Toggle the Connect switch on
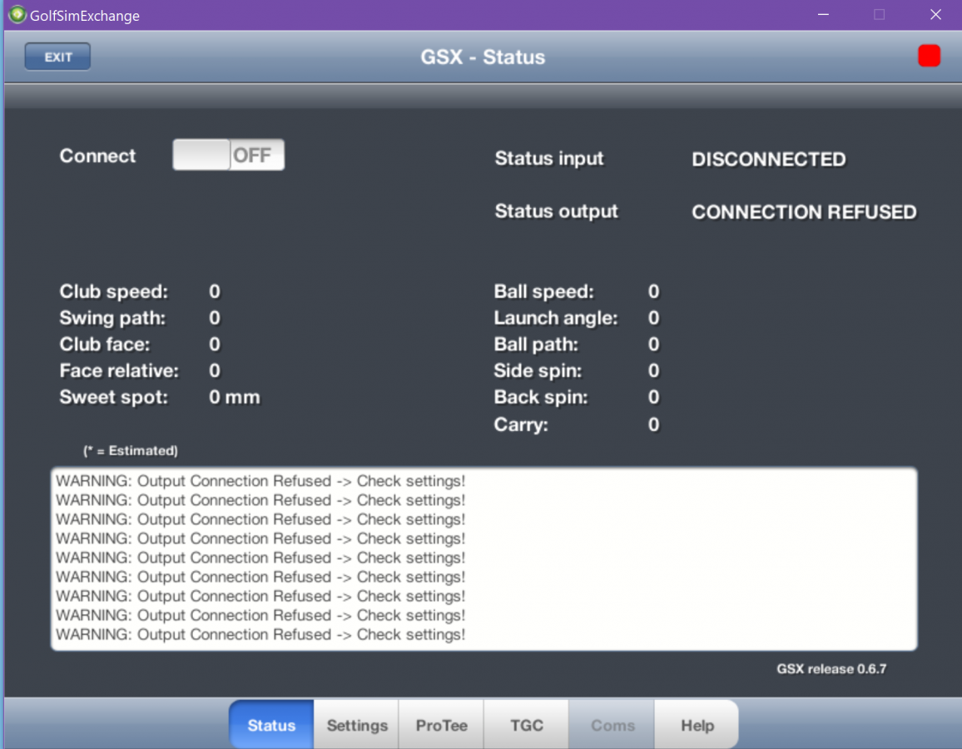Screen dimensions: 962x749 click(228, 156)
